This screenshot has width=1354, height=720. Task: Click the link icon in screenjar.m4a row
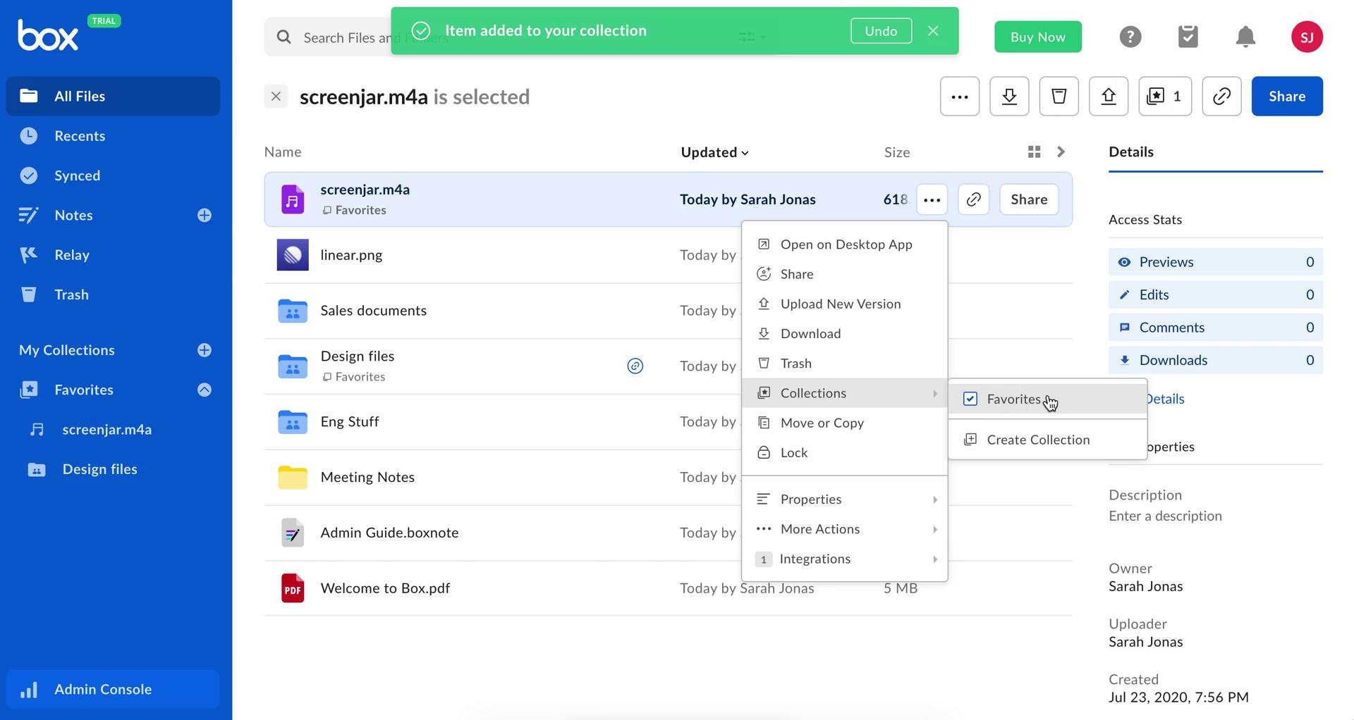click(x=973, y=200)
